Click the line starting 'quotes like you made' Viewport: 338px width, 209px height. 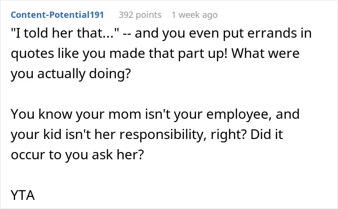(155, 54)
